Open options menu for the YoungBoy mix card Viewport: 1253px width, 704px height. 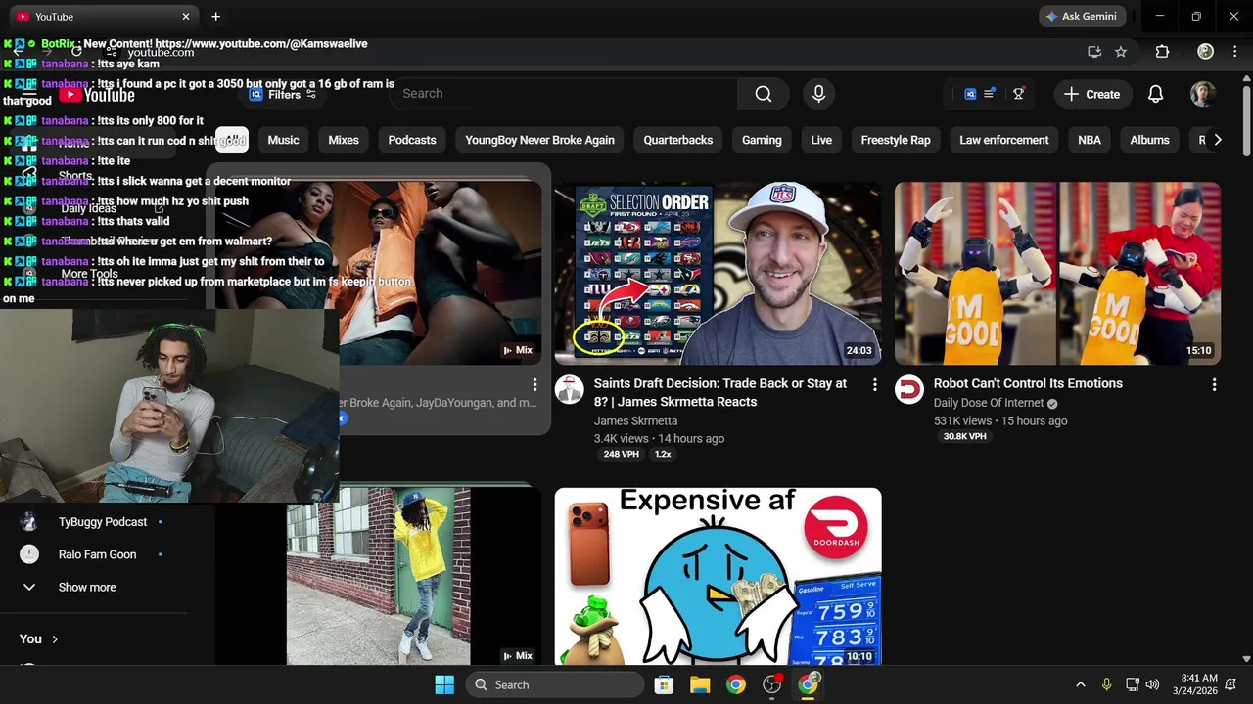click(x=534, y=385)
